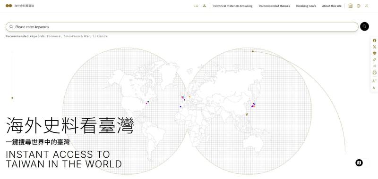This screenshot has height=179, width=378.
Task: Open the grid apps menu icon
Action: (x=196, y=6)
